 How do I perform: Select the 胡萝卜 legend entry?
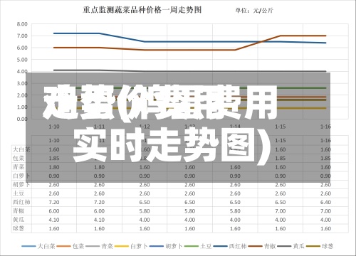tap(166, 246)
